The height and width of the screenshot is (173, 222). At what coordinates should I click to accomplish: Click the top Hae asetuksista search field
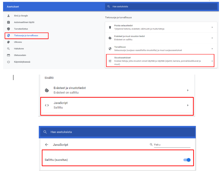(x=159, y=6)
